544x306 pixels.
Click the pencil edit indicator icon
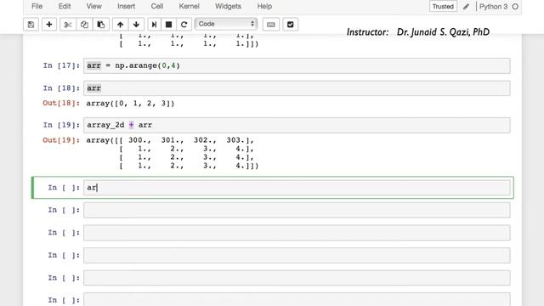point(467,7)
